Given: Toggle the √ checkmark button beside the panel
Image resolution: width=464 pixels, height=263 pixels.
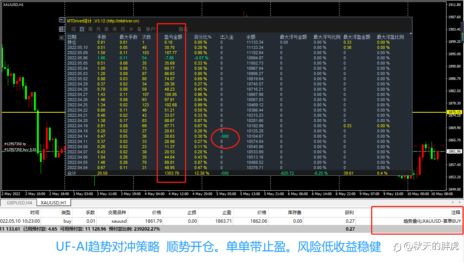Looking at the screenshot, I should click(62, 38).
